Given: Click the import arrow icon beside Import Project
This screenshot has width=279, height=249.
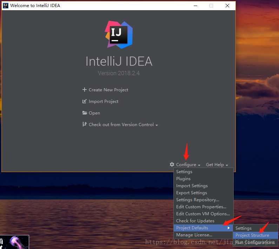Looking at the screenshot, I should [x=85, y=101].
